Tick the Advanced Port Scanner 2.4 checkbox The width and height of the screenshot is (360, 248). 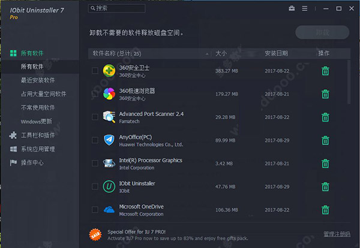[95, 117]
